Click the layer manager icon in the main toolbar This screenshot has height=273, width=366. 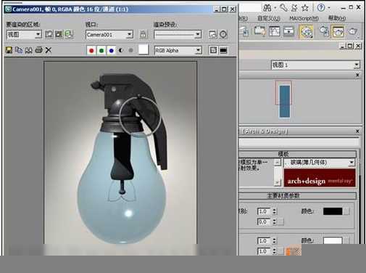[244, 31]
